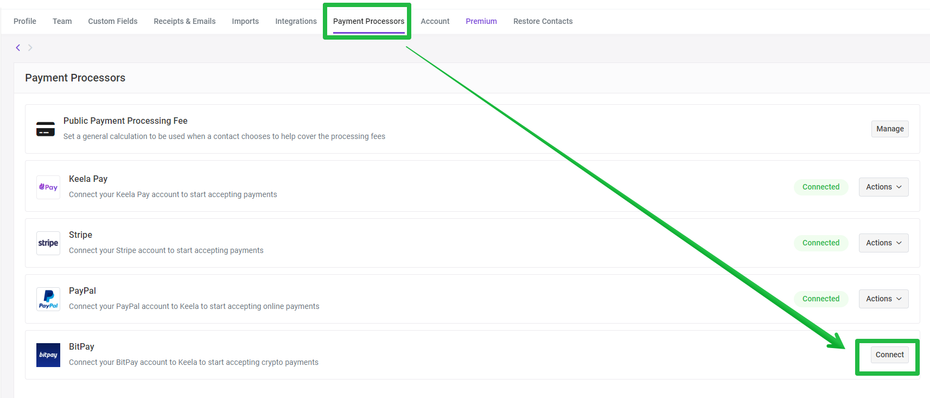This screenshot has width=930, height=398.
Task: Click 'Set a general calculation' description text
Action: (x=224, y=136)
